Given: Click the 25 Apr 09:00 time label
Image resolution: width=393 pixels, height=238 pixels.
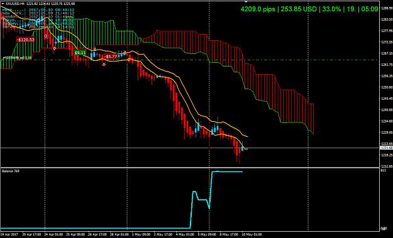Looking at the screenshot, I should point(75,234).
